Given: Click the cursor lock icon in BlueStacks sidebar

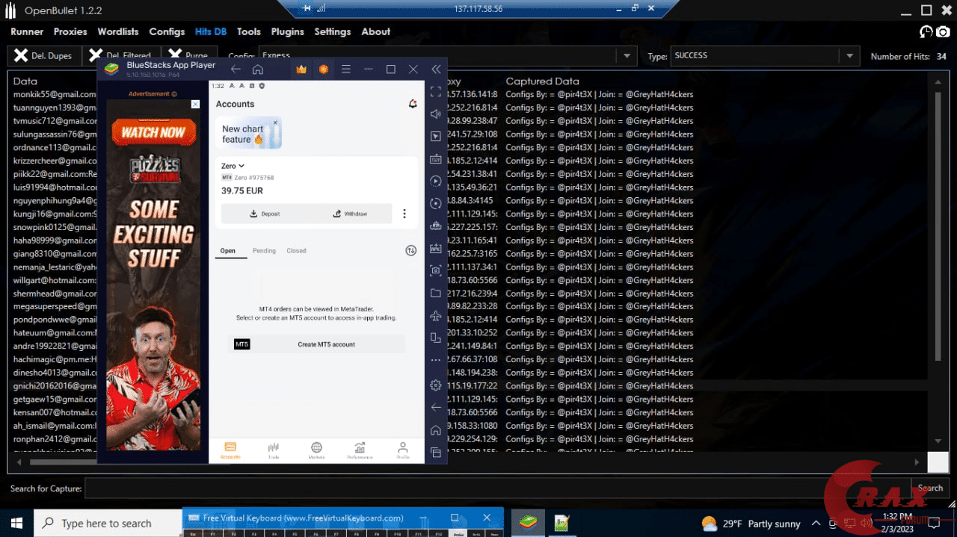Looking at the screenshot, I should point(436,137).
